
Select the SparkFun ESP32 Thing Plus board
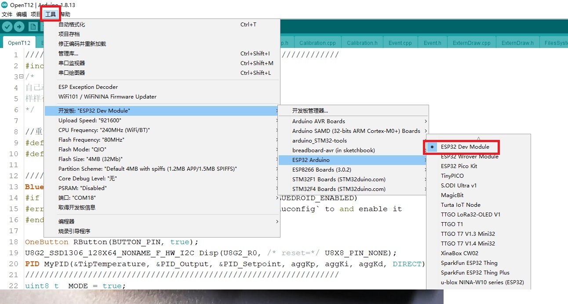pyautogui.click(x=479, y=273)
